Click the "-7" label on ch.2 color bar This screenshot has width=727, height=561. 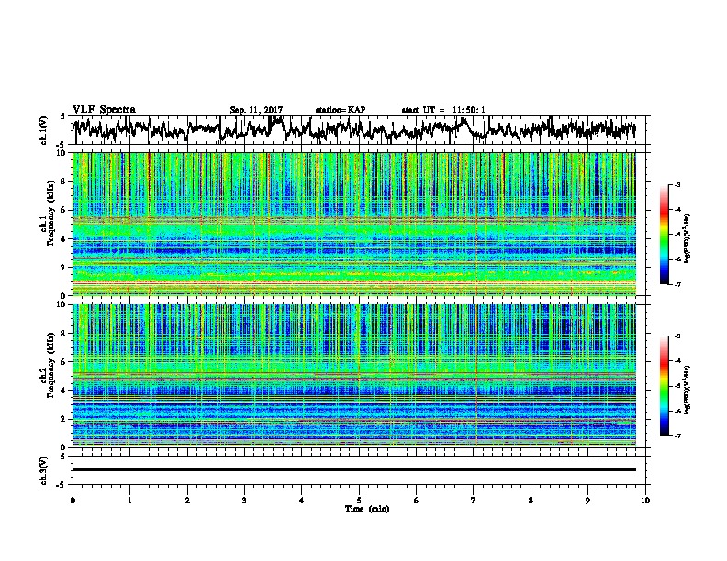(677, 435)
